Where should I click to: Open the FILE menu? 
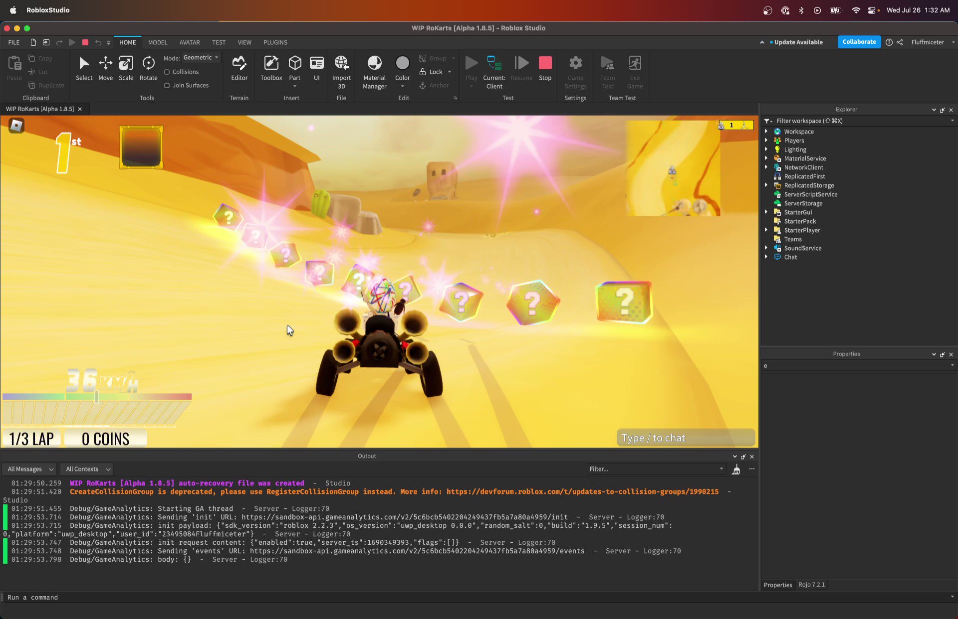click(x=14, y=42)
